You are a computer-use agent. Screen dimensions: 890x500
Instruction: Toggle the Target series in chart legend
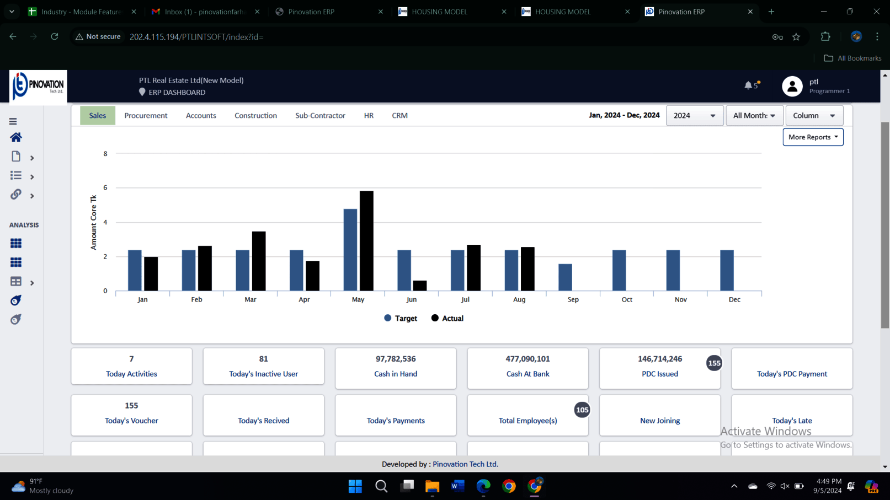pos(401,318)
